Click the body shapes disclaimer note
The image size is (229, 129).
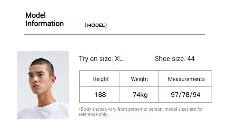[x=141, y=112]
